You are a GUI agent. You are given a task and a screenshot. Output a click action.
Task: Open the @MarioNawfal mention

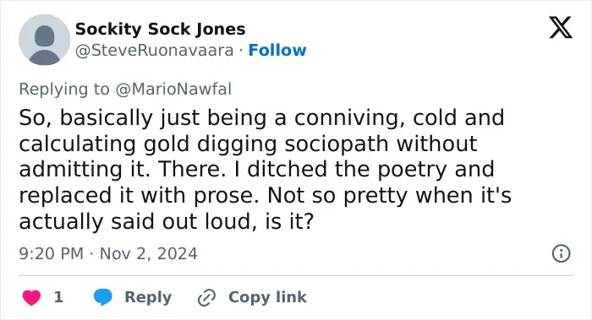pyautogui.click(x=173, y=89)
